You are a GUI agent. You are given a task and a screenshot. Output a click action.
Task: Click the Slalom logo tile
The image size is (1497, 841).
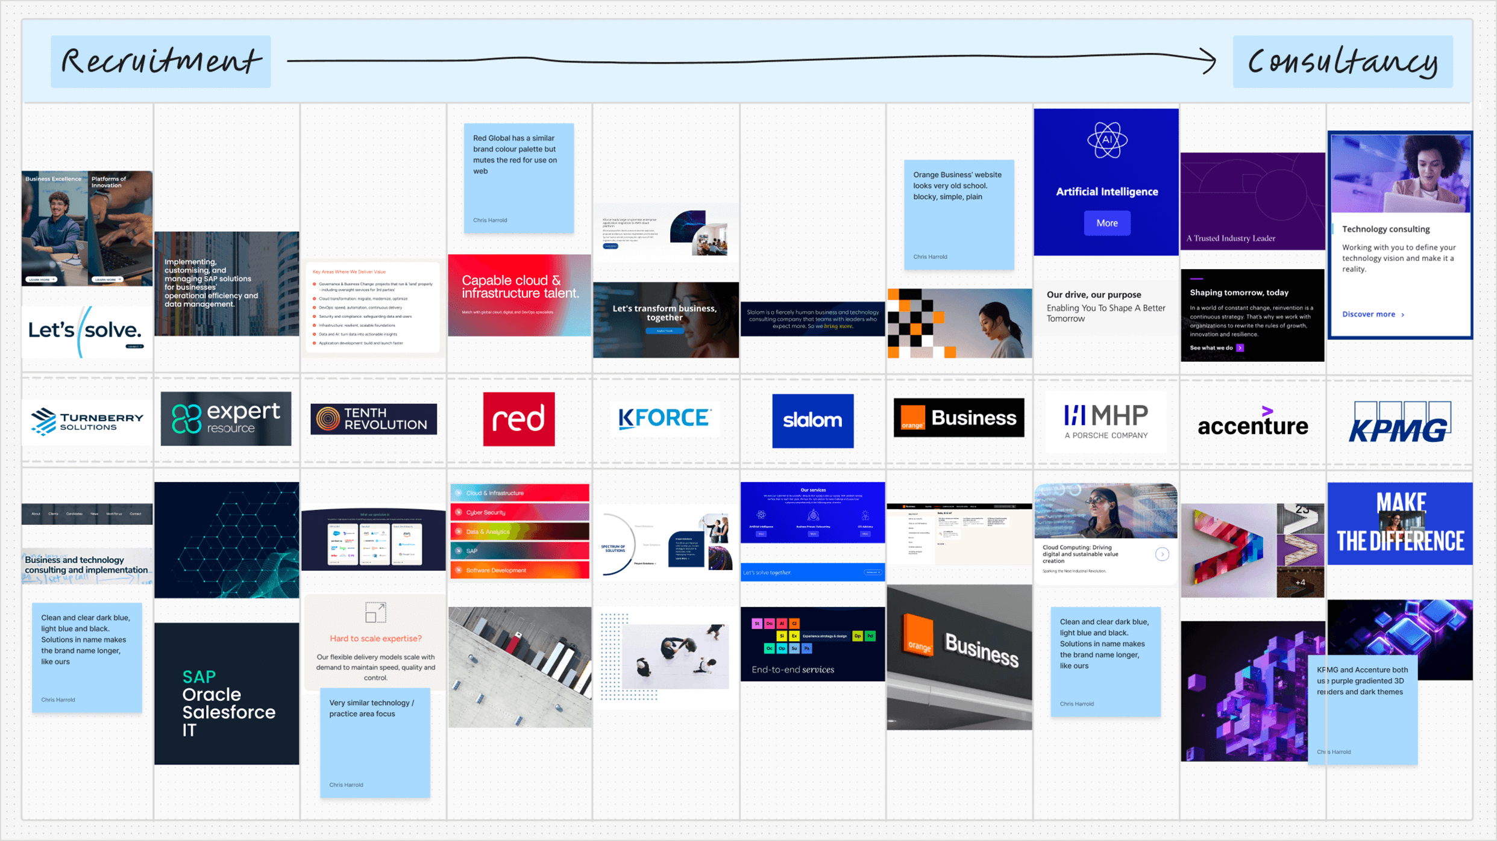(812, 420)
